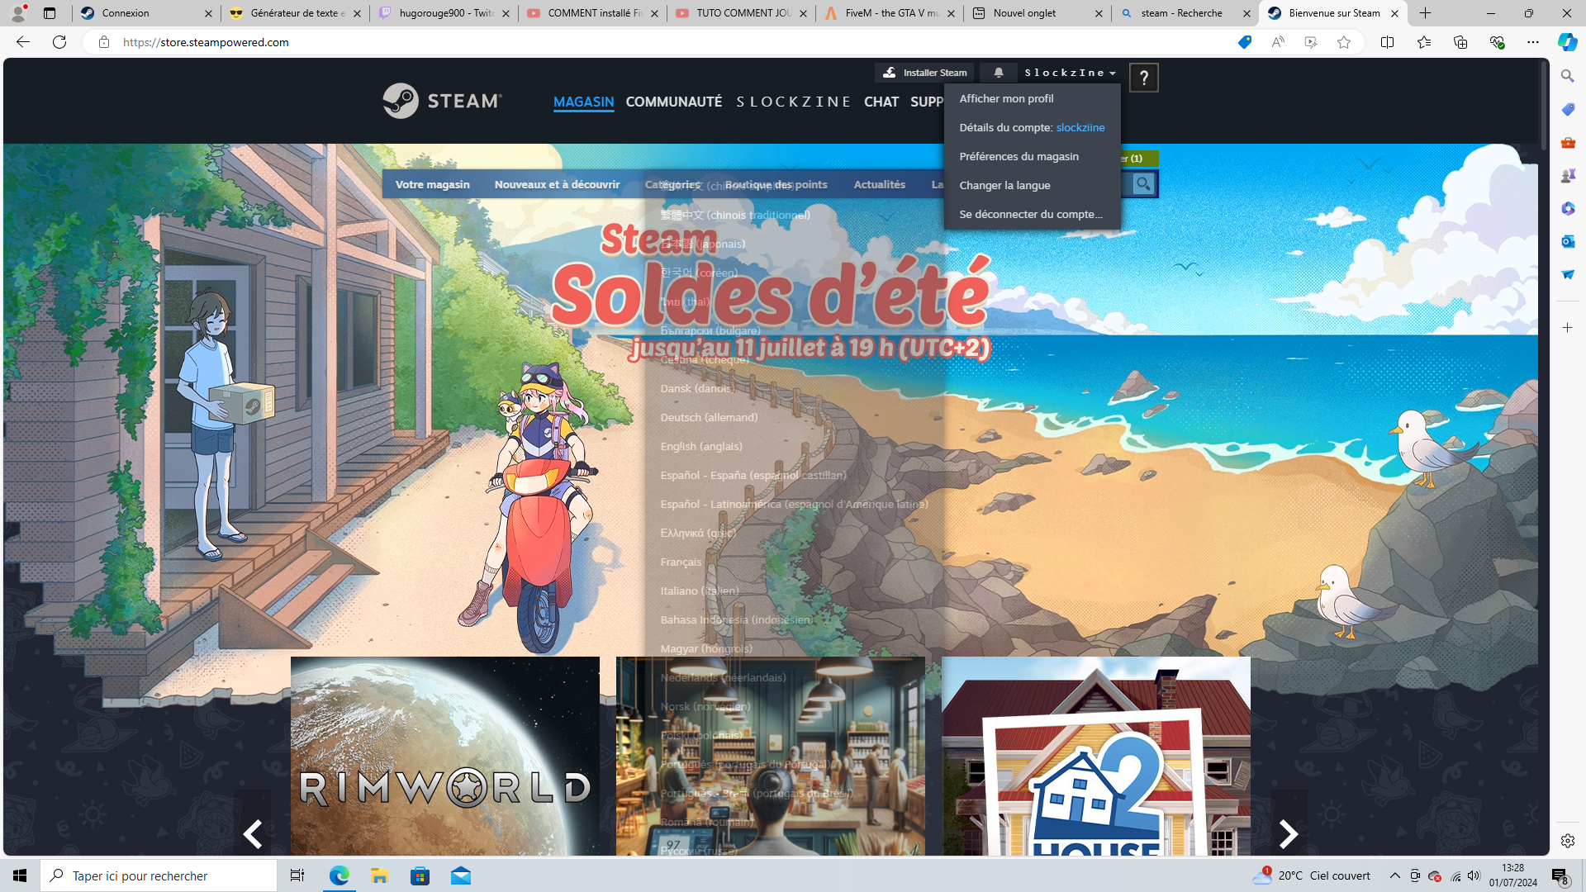
Task: Add this page to favorites
Action: tap(1344, 42)
